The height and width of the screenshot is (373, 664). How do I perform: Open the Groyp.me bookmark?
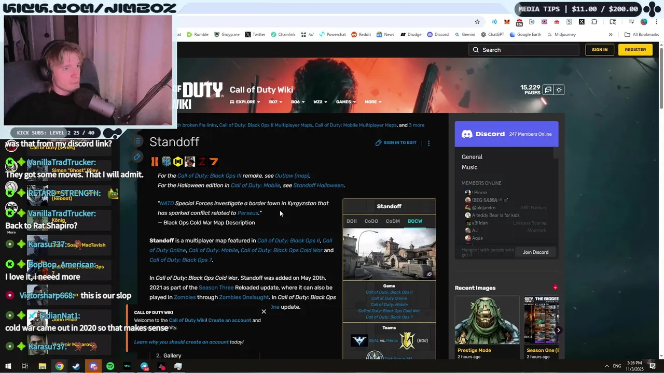(x=227, y=35)
